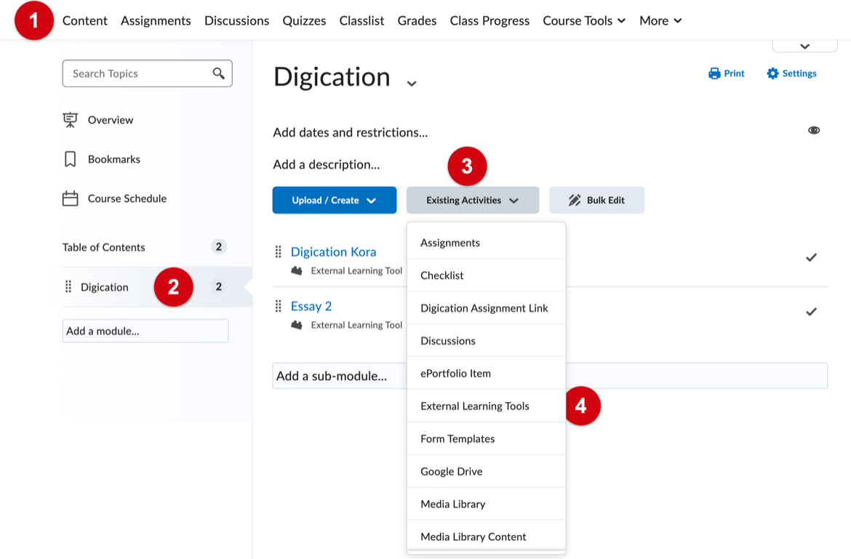Expand the collapsed panel chevron at top right

pyautogui.click(x=805, y=46)
